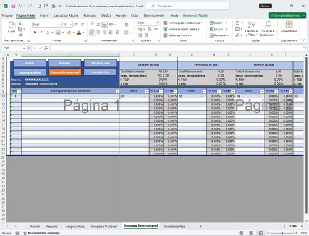Apply accounting number format
Screen dimensions: 309x236
(140, 29)
